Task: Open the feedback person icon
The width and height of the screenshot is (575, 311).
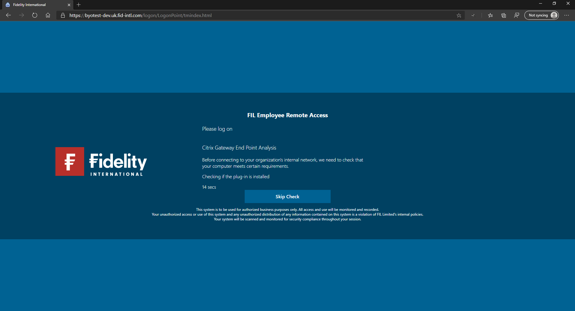Action: pyautogui.click(x=517, y=15)
